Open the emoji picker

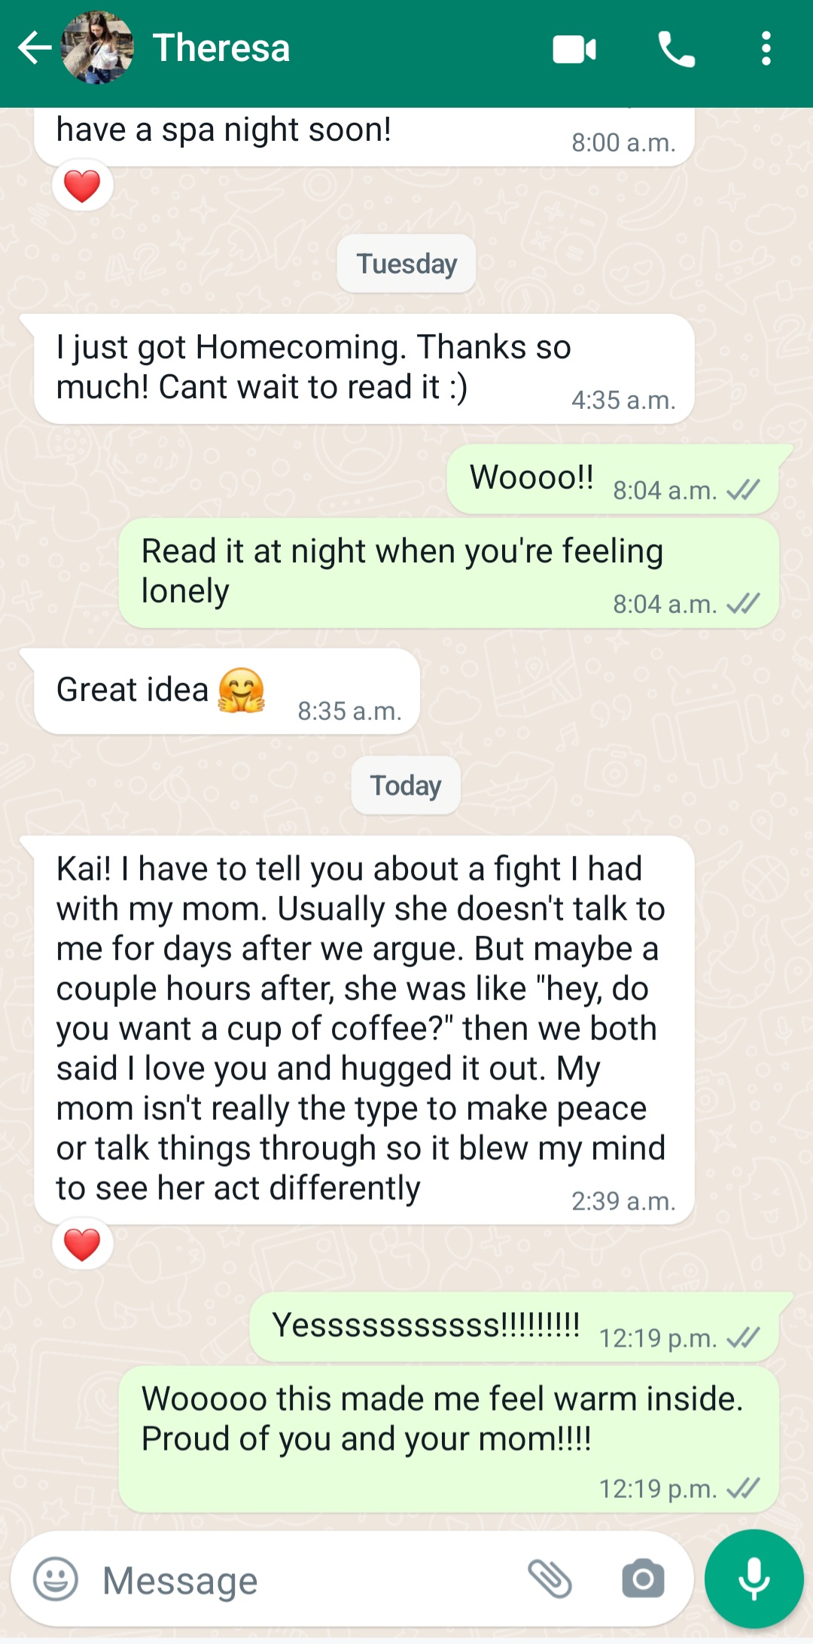pyautogui.click(x=56, y=1578)
